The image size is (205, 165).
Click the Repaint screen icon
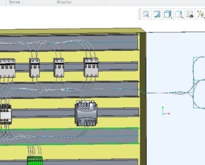point(157,14)
